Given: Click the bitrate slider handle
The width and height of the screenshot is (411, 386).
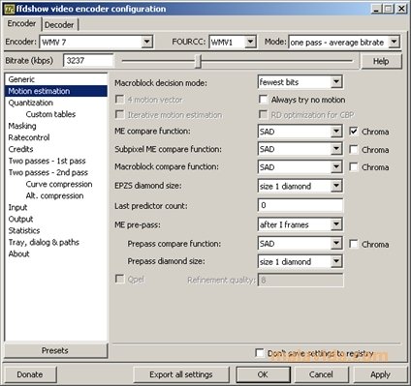Looking at the screenshot, I should click(x=199, y=61).
